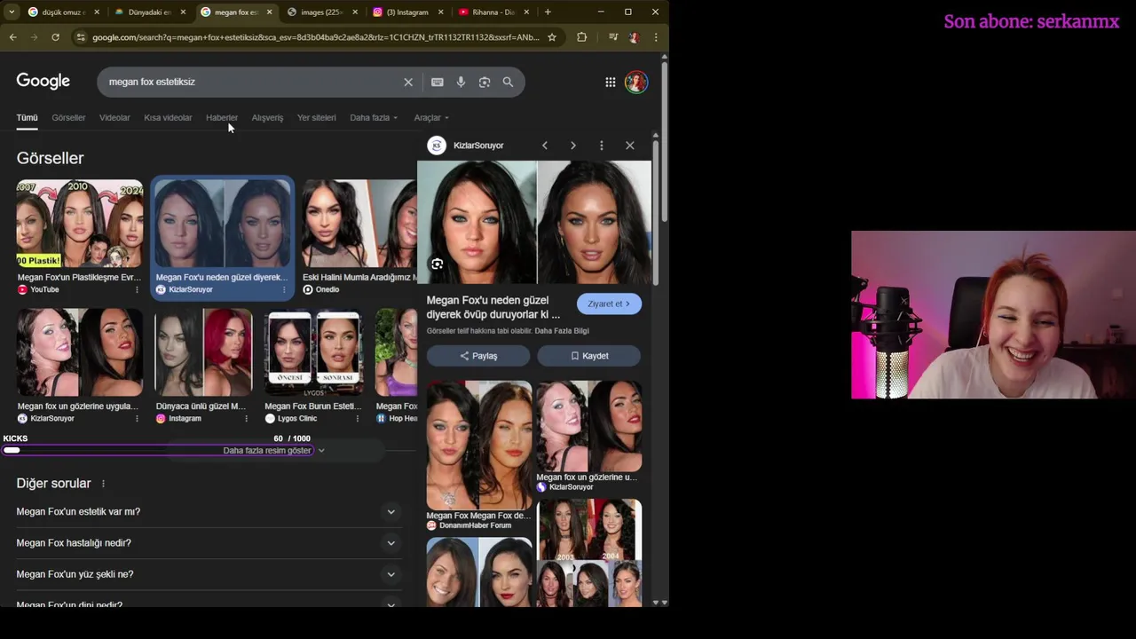Expand the 'Daha fazla' dropdown
1136x639 pixels.
coord(374,117)
